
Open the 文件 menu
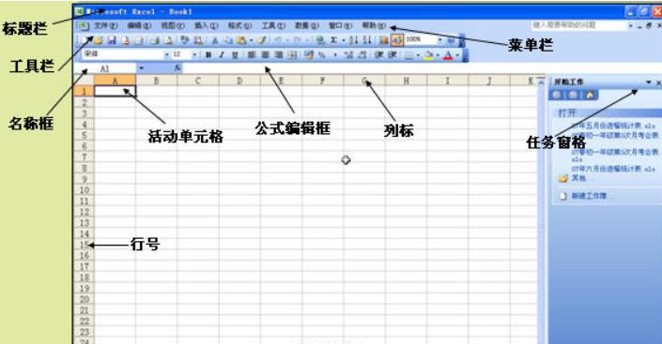click(x=105, y=25)
